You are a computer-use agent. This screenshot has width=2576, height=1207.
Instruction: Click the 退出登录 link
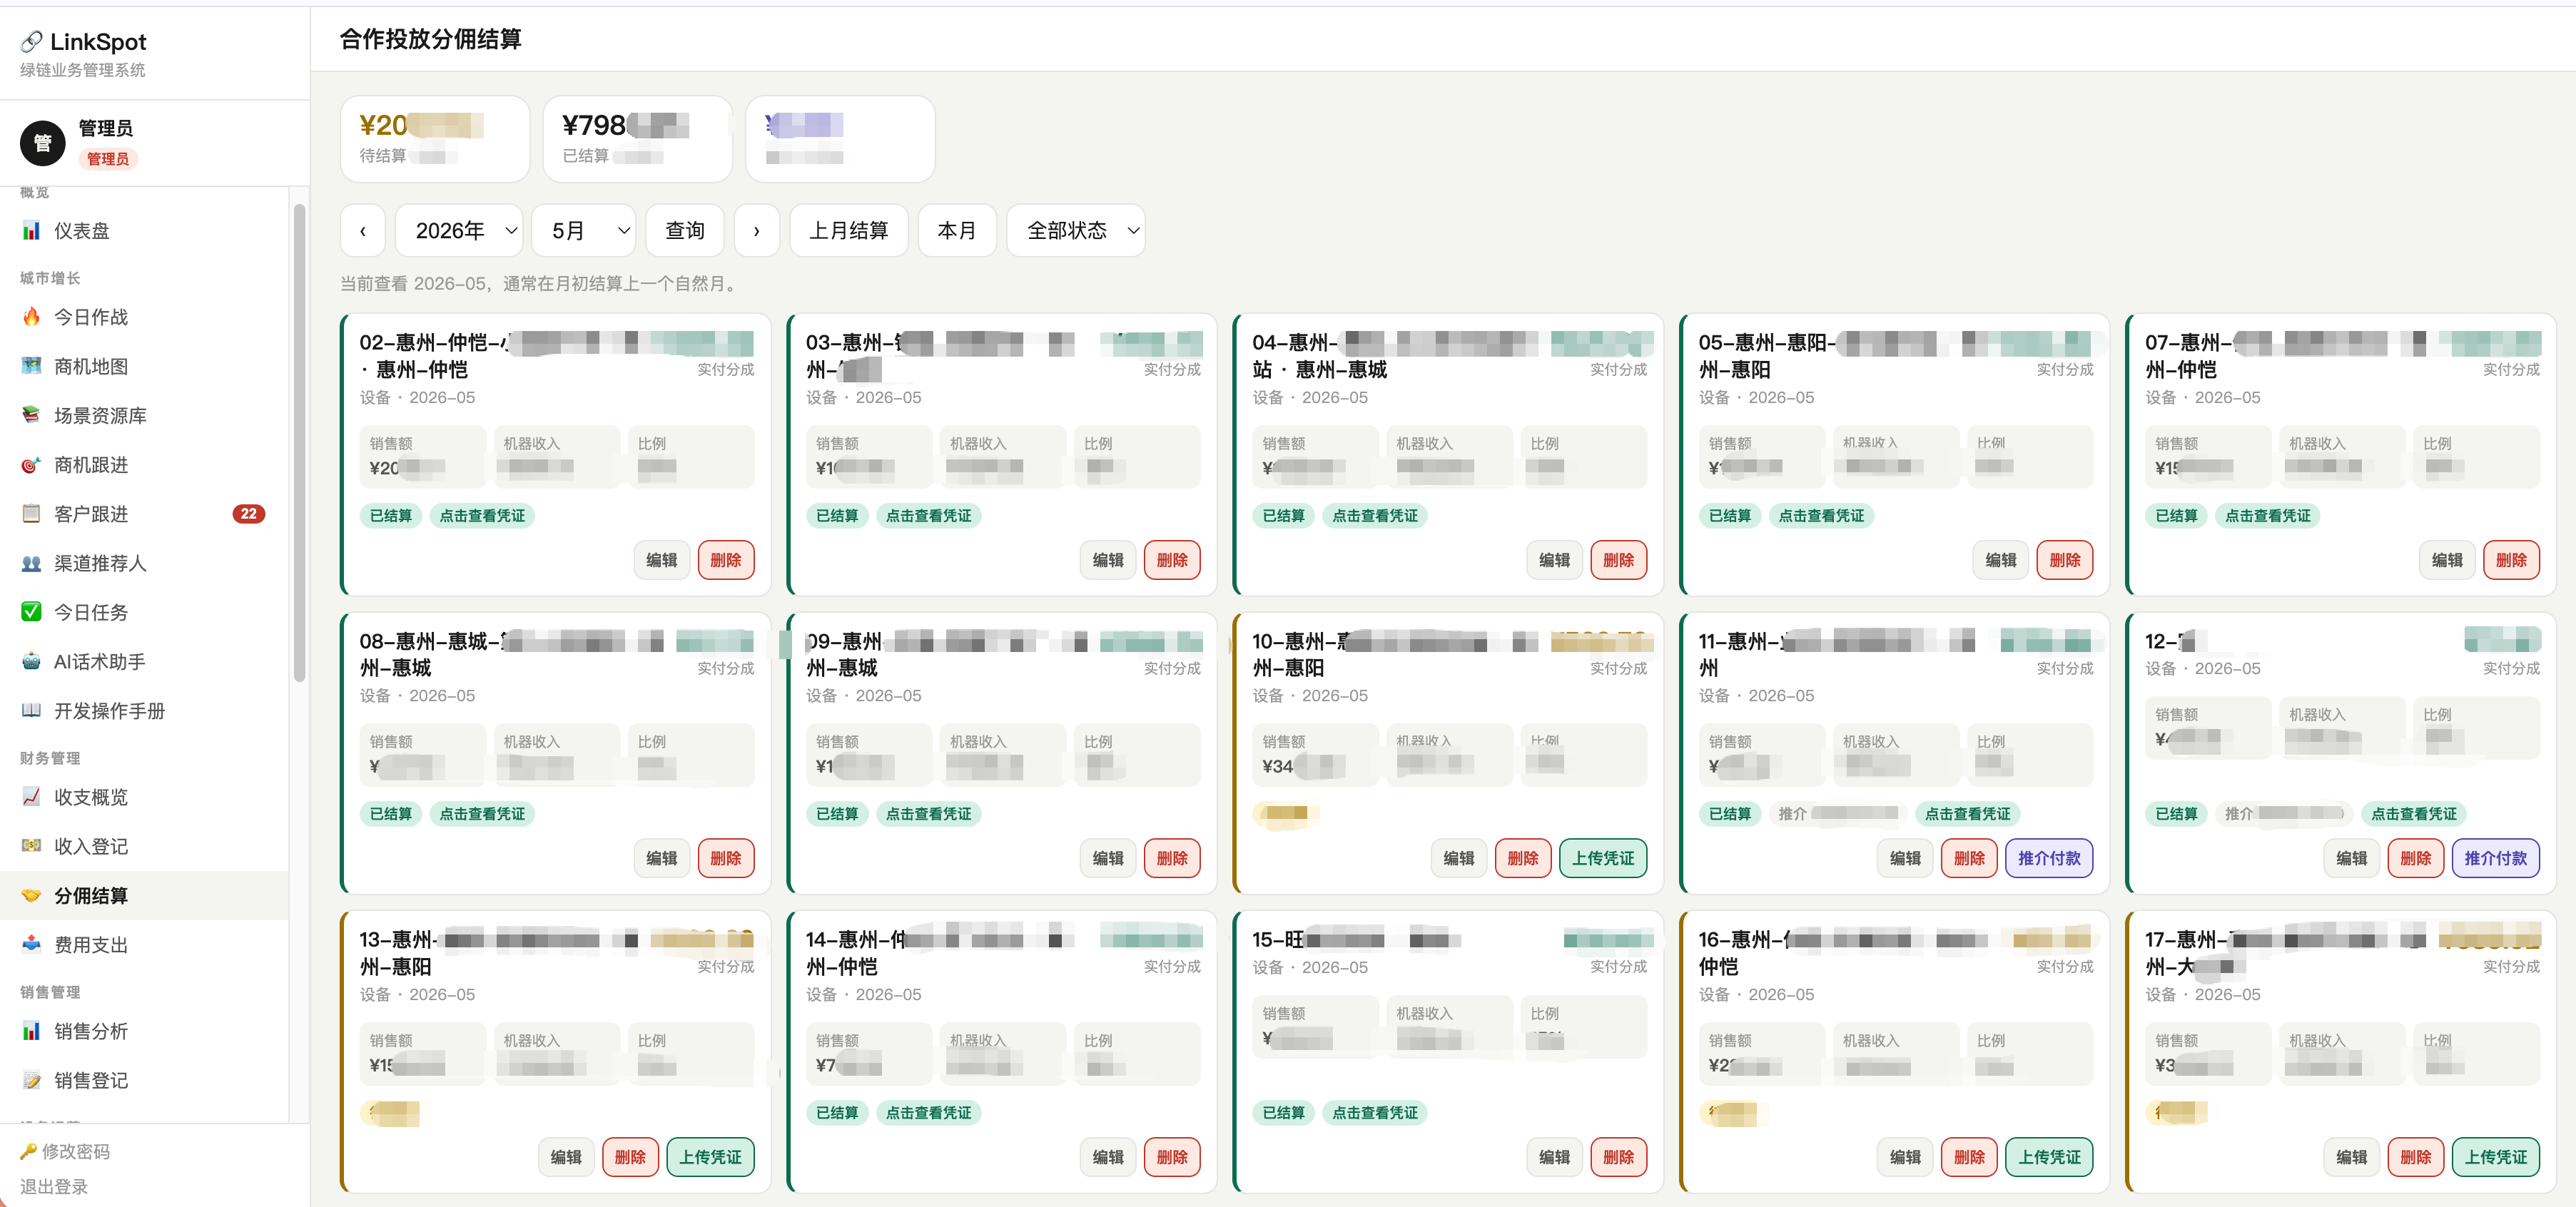tap(54, 1187)
